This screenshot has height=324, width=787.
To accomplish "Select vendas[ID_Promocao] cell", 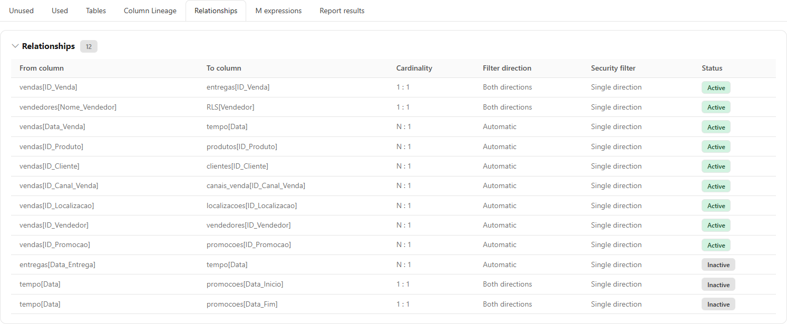I will [55, 244].
